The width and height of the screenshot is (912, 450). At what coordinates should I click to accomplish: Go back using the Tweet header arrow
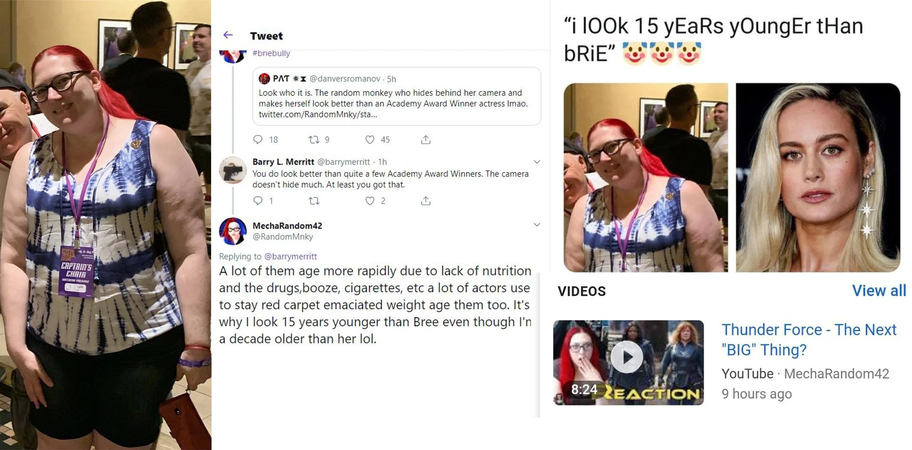point(228,35)
